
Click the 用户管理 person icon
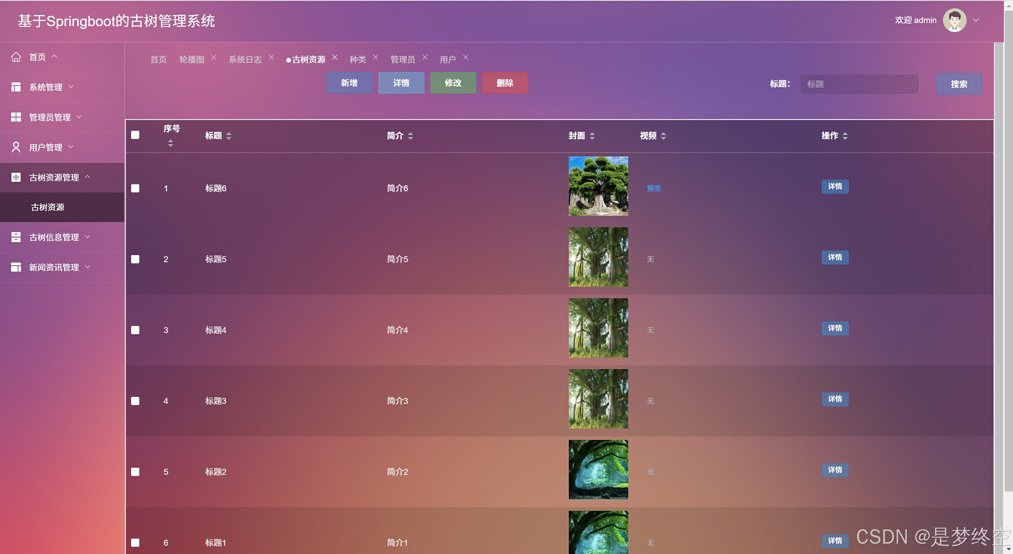click(16, 147)
